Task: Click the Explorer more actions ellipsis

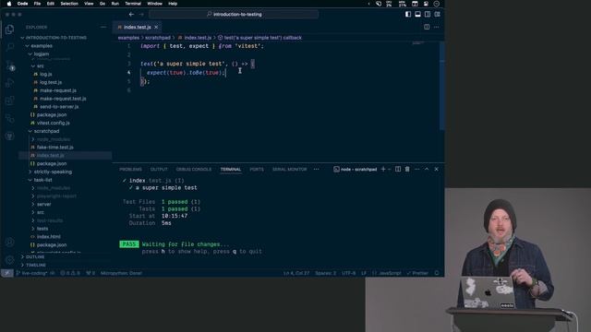Action: click(x=103, y=27)
